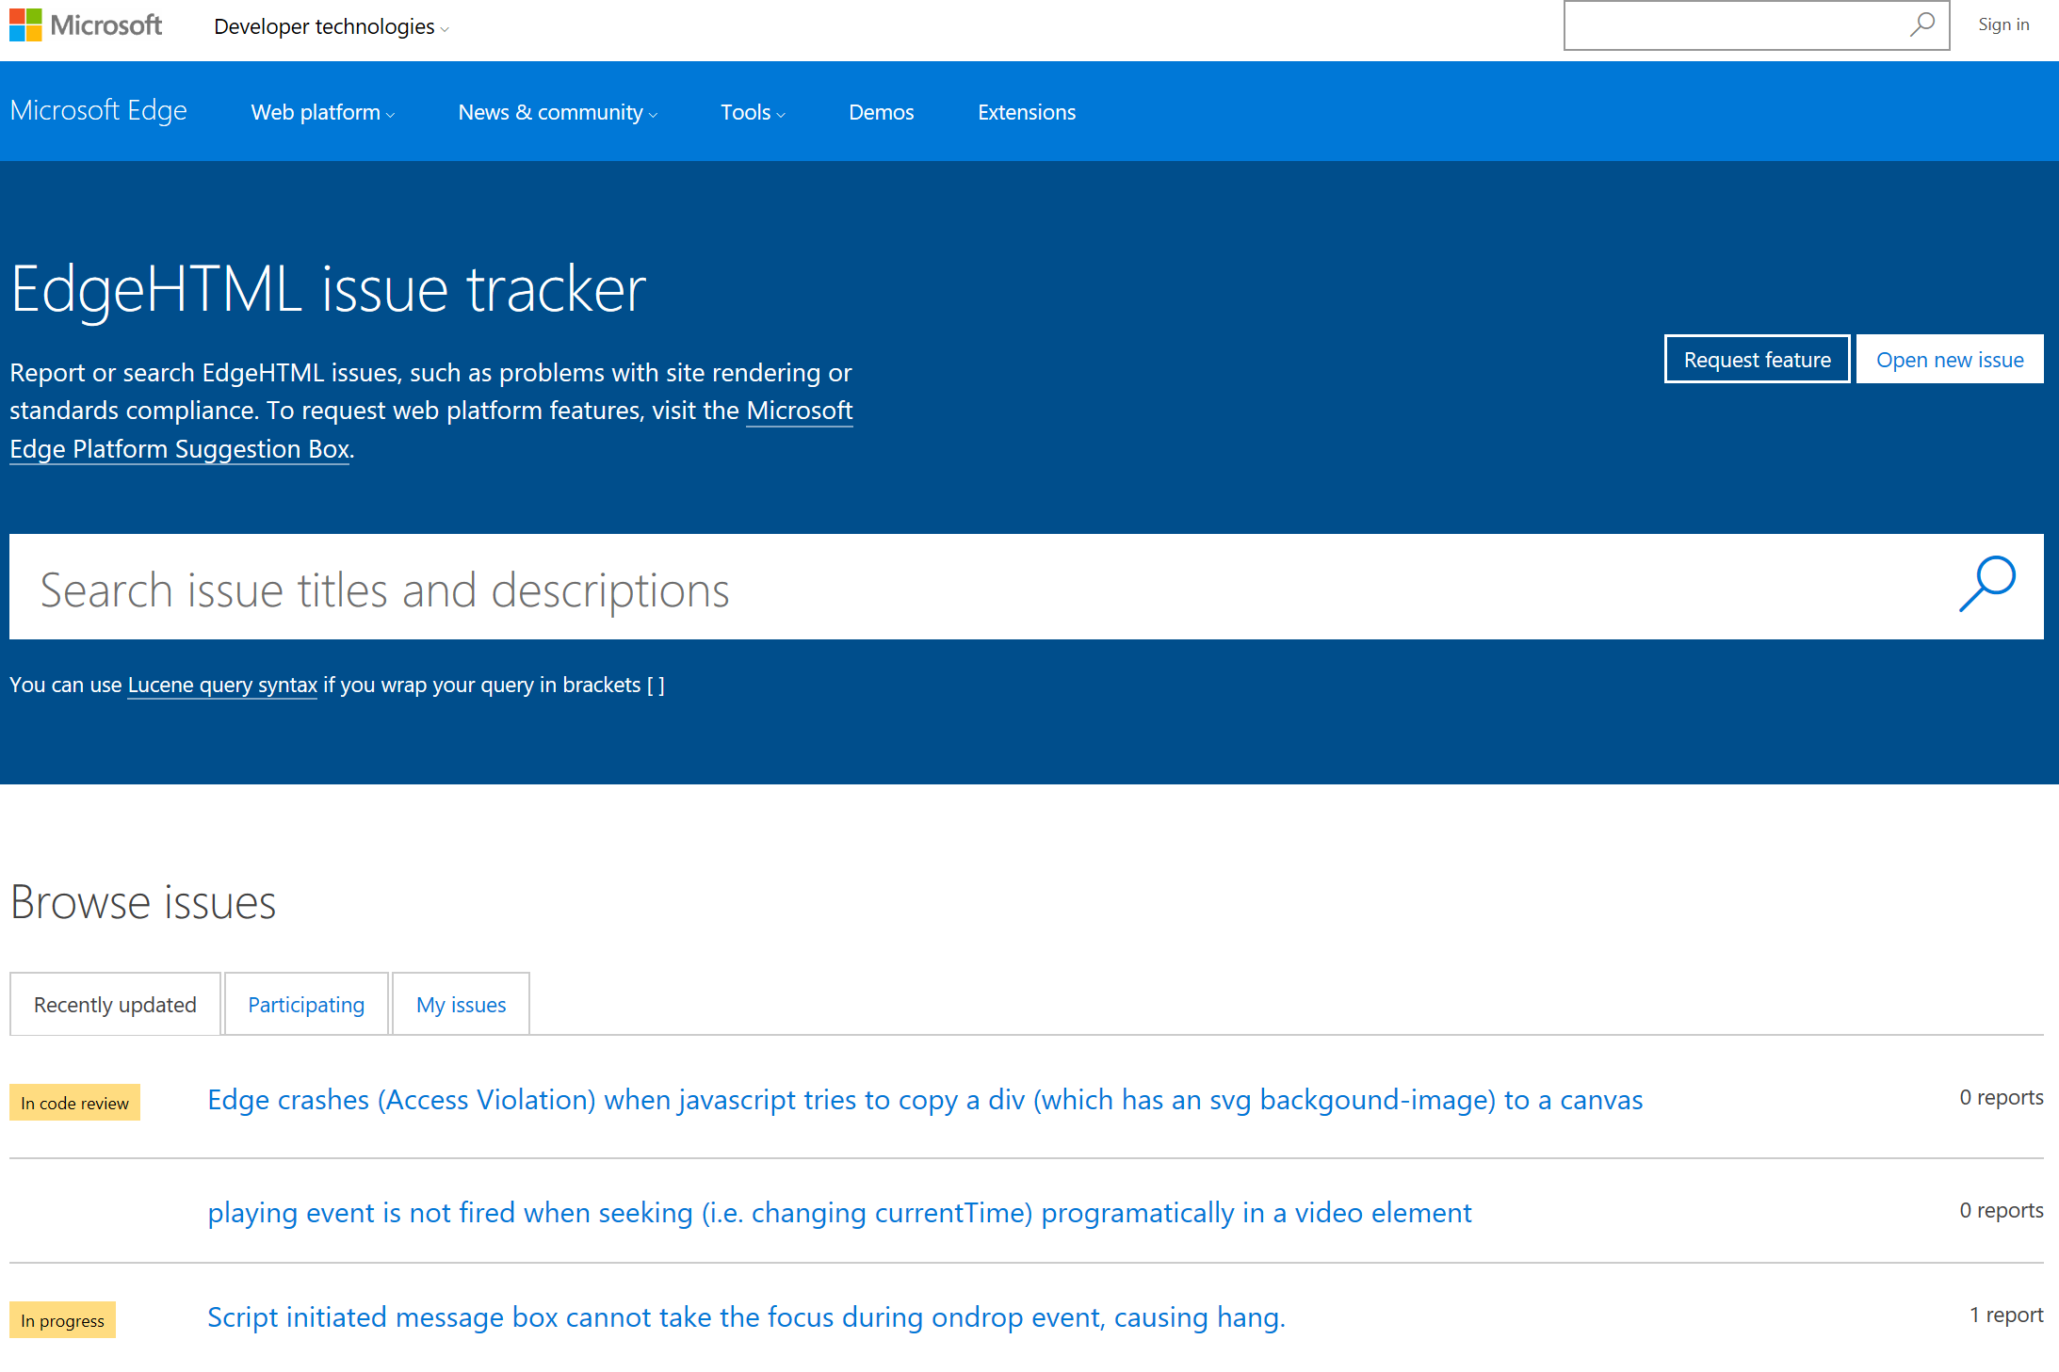
Task: Open the 'Demos' menu item
Action: (x=882, y=110)
